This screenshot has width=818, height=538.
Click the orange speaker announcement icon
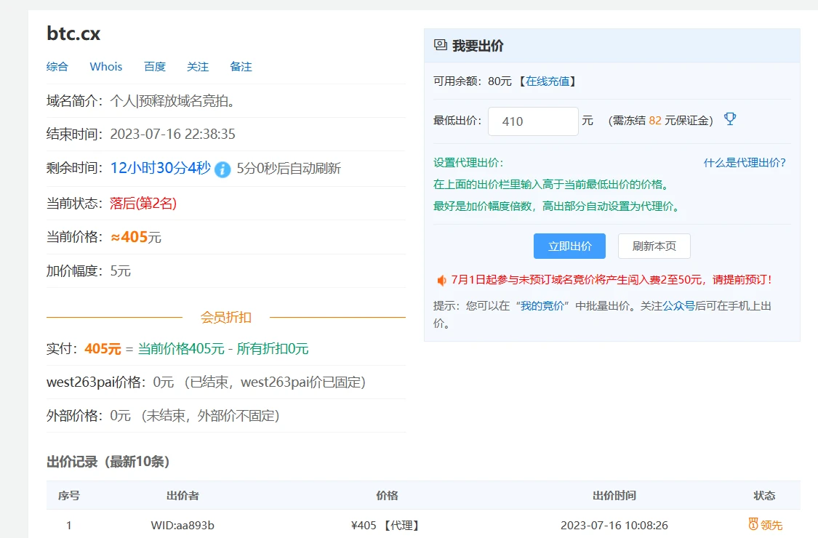(x=441, y=280)
